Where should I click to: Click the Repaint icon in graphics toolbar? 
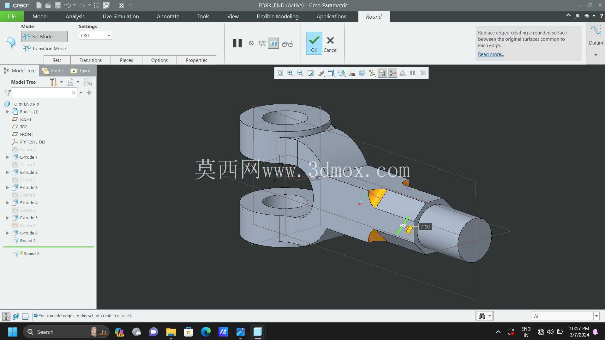coord(310,73)
